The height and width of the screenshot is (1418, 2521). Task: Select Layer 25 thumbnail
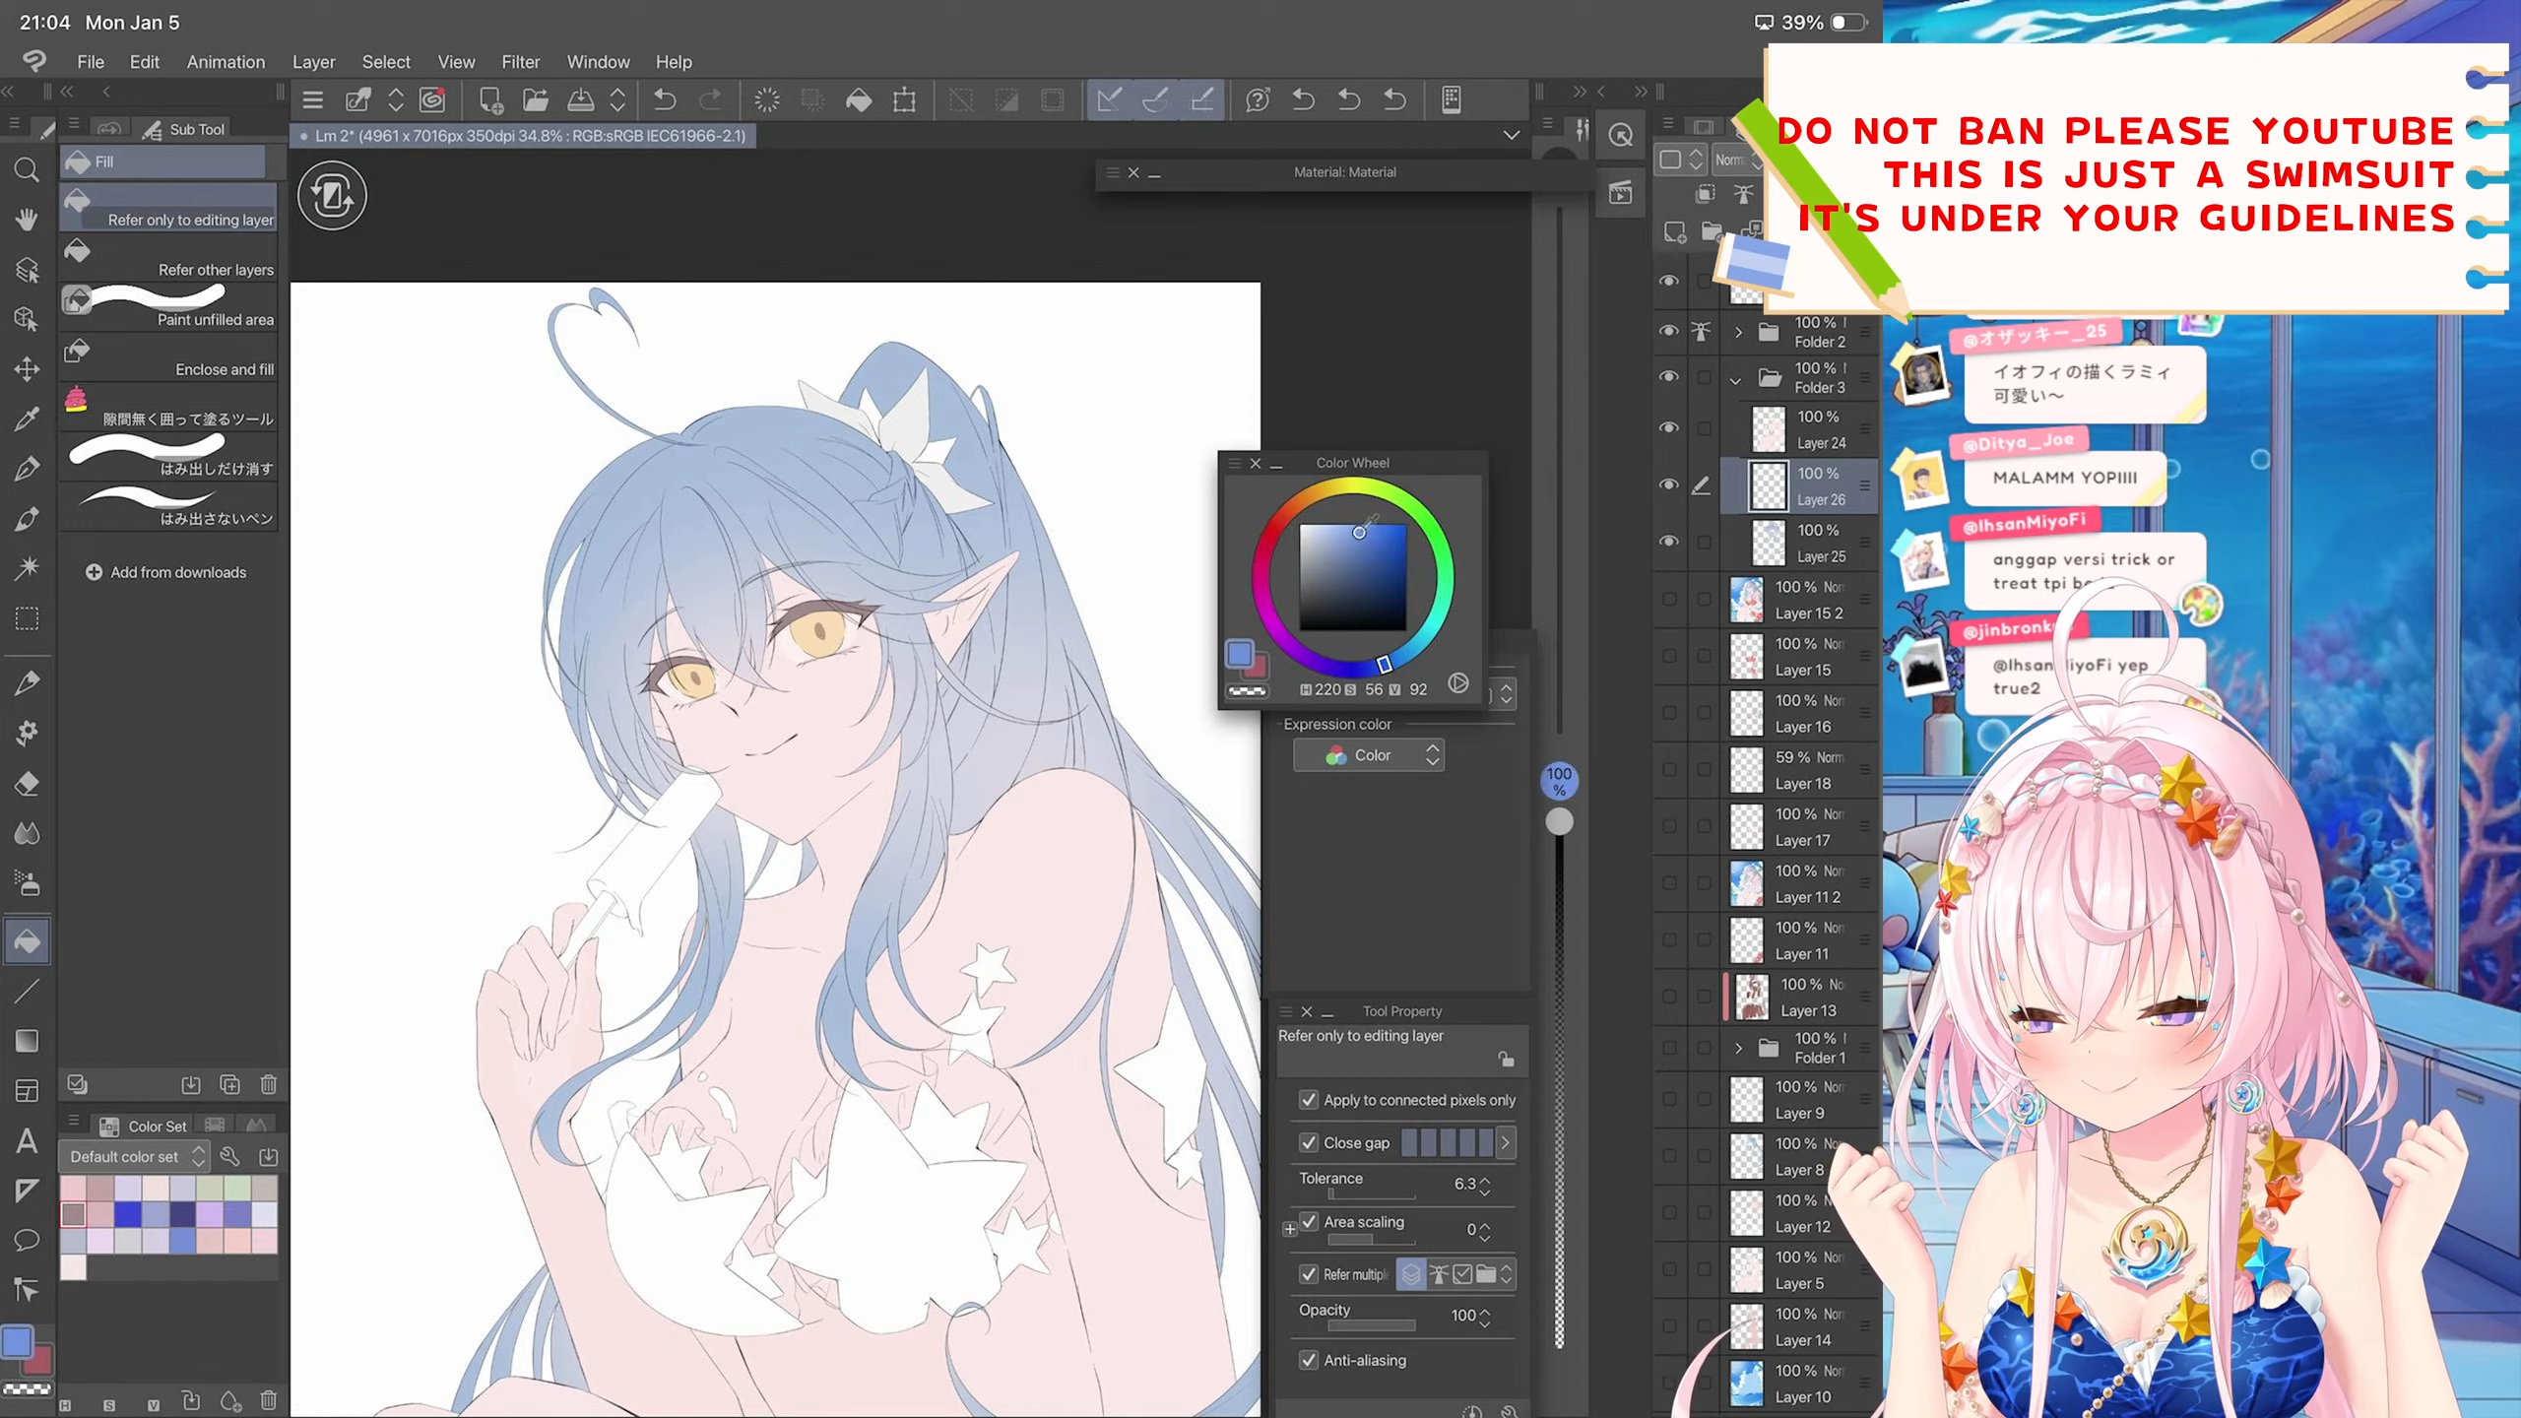point(1768,543)
